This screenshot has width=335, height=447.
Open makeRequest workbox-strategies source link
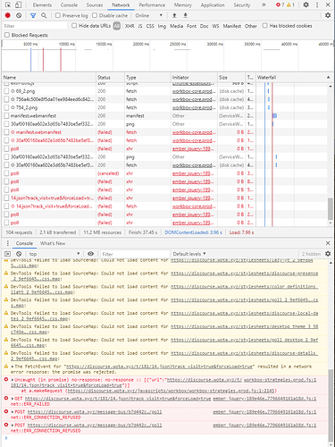[172, 391]
